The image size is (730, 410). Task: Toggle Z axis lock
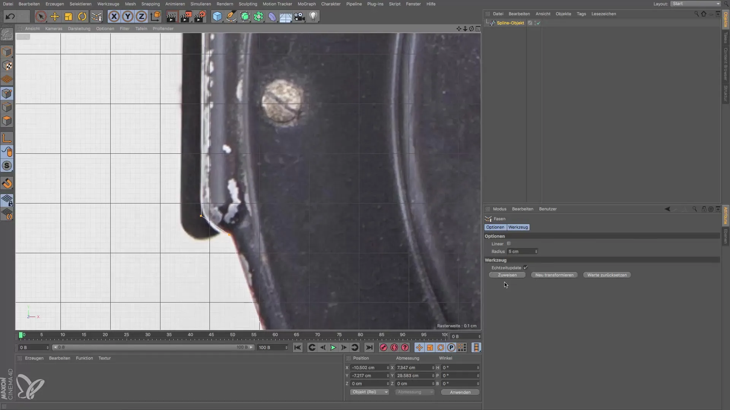pyautogui.click(x=141, y=16)
